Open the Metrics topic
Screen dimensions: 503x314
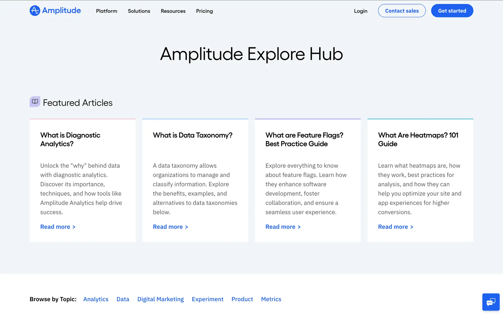pos(271,299)
